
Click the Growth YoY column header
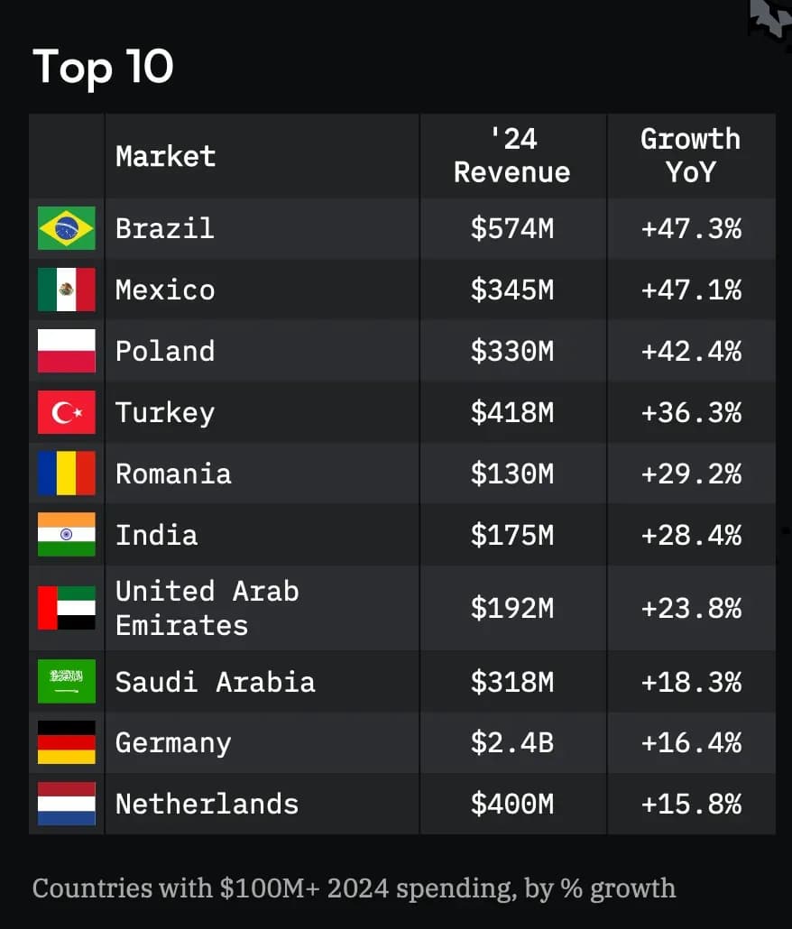pyautogui.click(x=691, y=156)
